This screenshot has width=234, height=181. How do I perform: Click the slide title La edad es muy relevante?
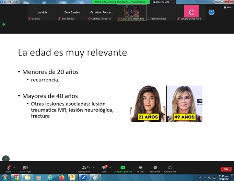click(72, 53)
